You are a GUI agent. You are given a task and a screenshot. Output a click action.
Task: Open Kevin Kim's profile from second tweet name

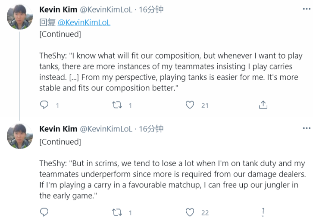(x=58, y=129)
